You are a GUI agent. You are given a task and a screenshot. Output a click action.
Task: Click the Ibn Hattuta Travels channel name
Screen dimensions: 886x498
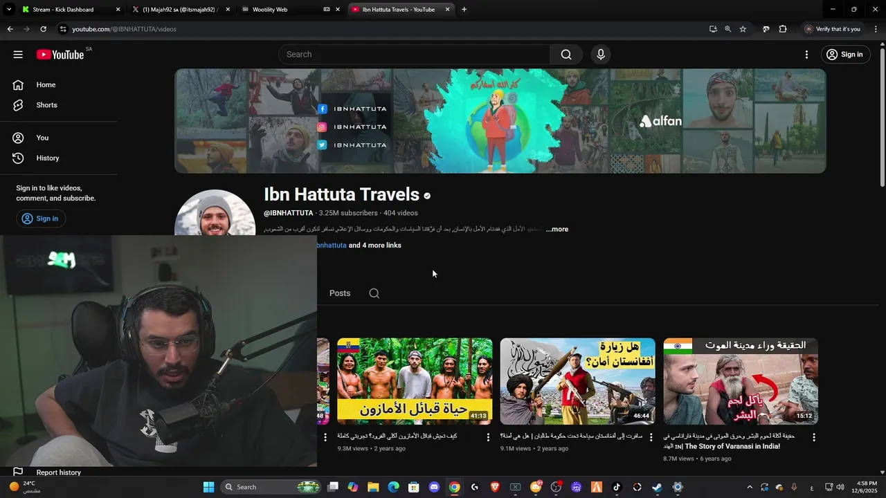click(x=342, y=194)
